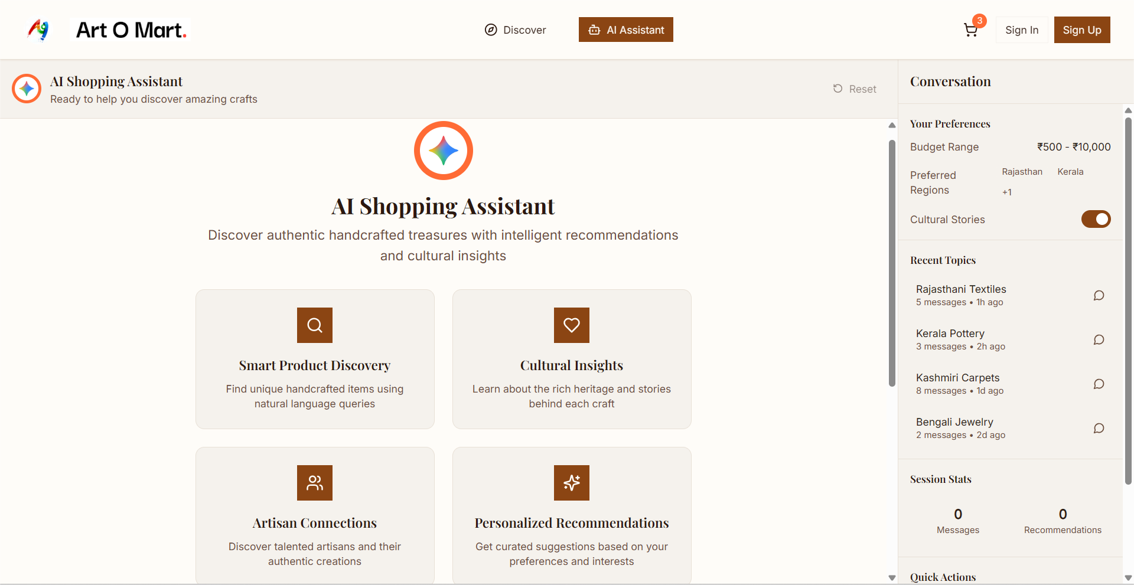The height and width of the screenshot is (585, 1134).
Task: Click the main panel scrollbar down arrow
Action: coord(892,578)
